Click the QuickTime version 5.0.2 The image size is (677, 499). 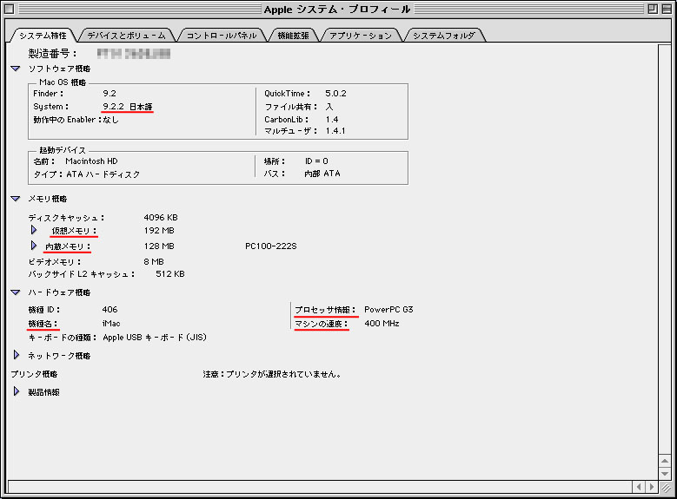pos(335,94)
